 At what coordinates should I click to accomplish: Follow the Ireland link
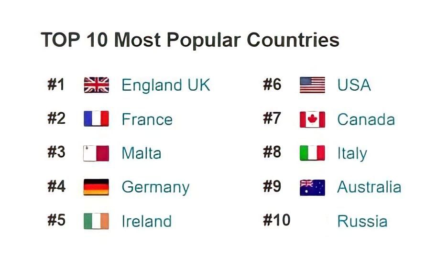coord(146,221)
